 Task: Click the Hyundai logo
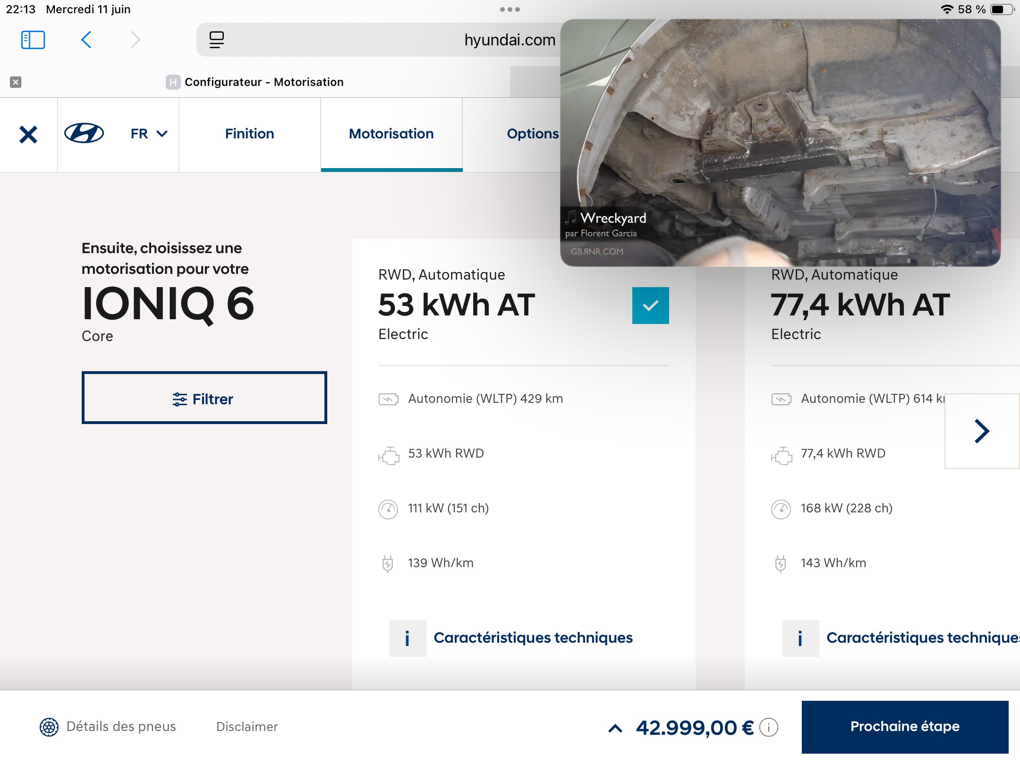tap(84, 134)
